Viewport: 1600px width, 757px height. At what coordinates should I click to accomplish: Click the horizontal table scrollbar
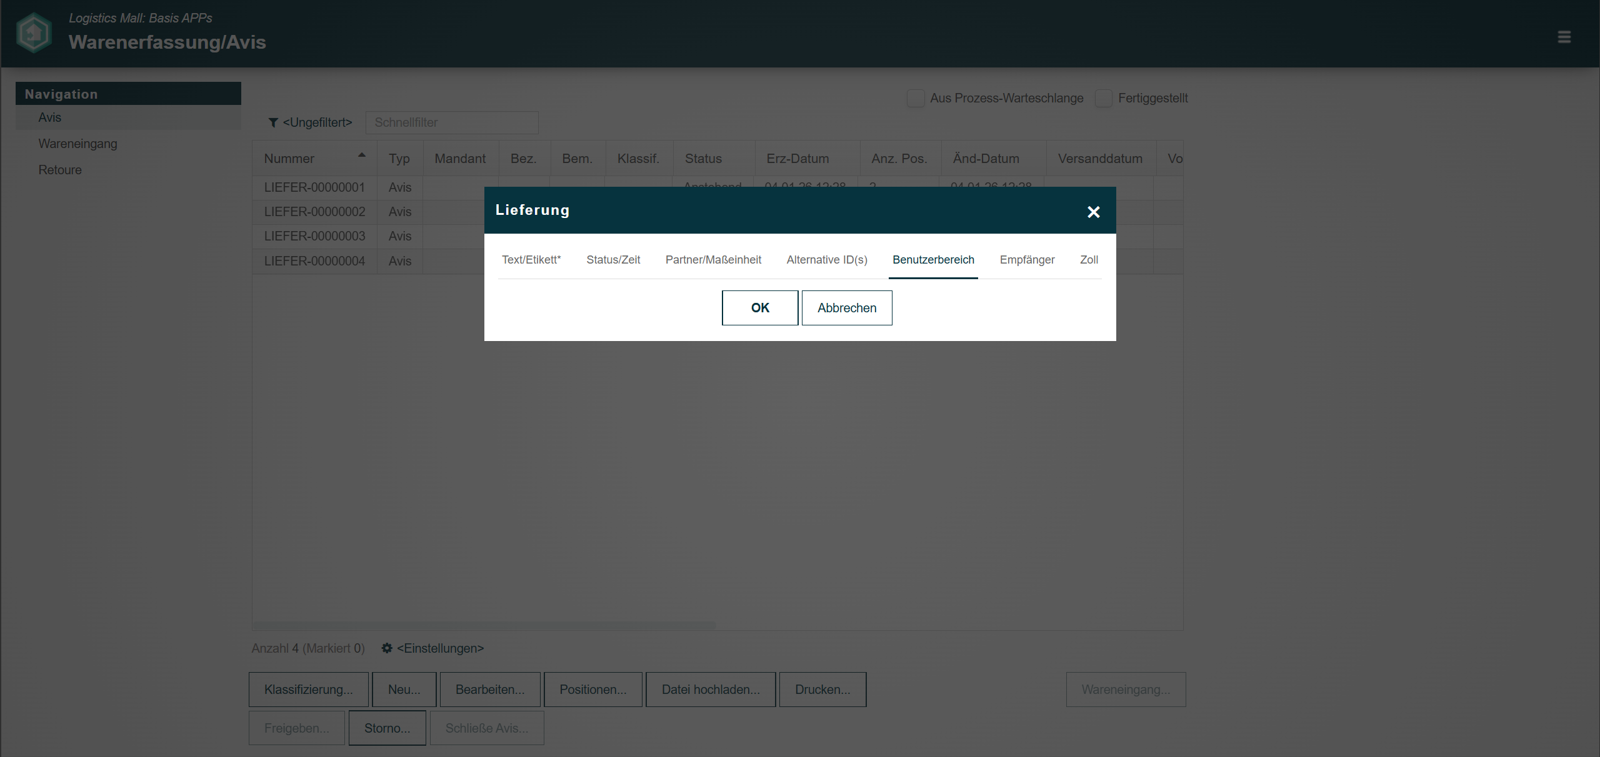coord(484,625)
